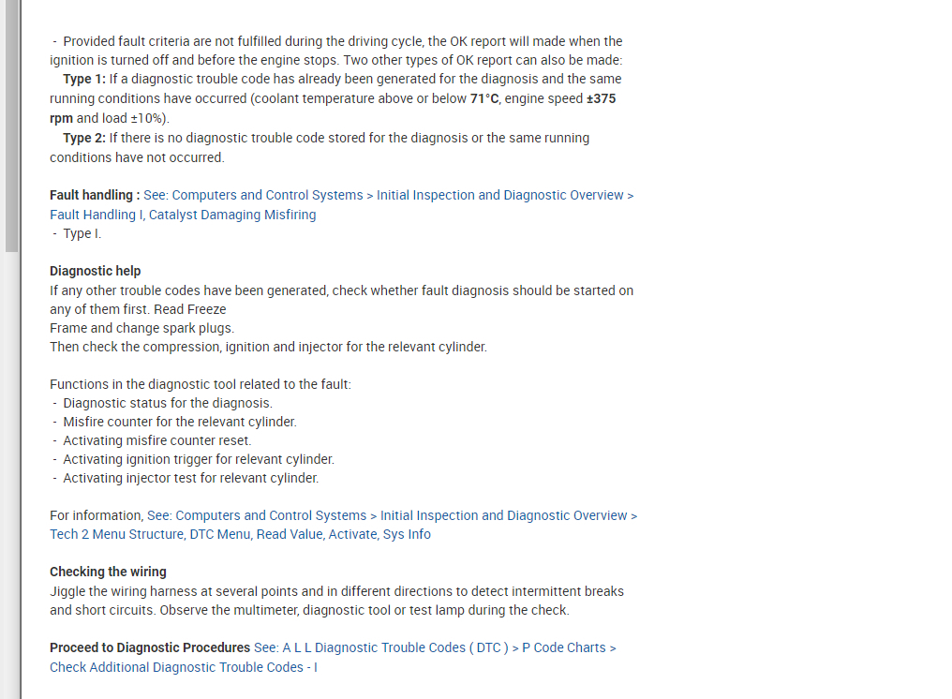Follow the 'For information' Computers and Control Systems link
This screenshot has width=952, height=699.
coord(271,515)
